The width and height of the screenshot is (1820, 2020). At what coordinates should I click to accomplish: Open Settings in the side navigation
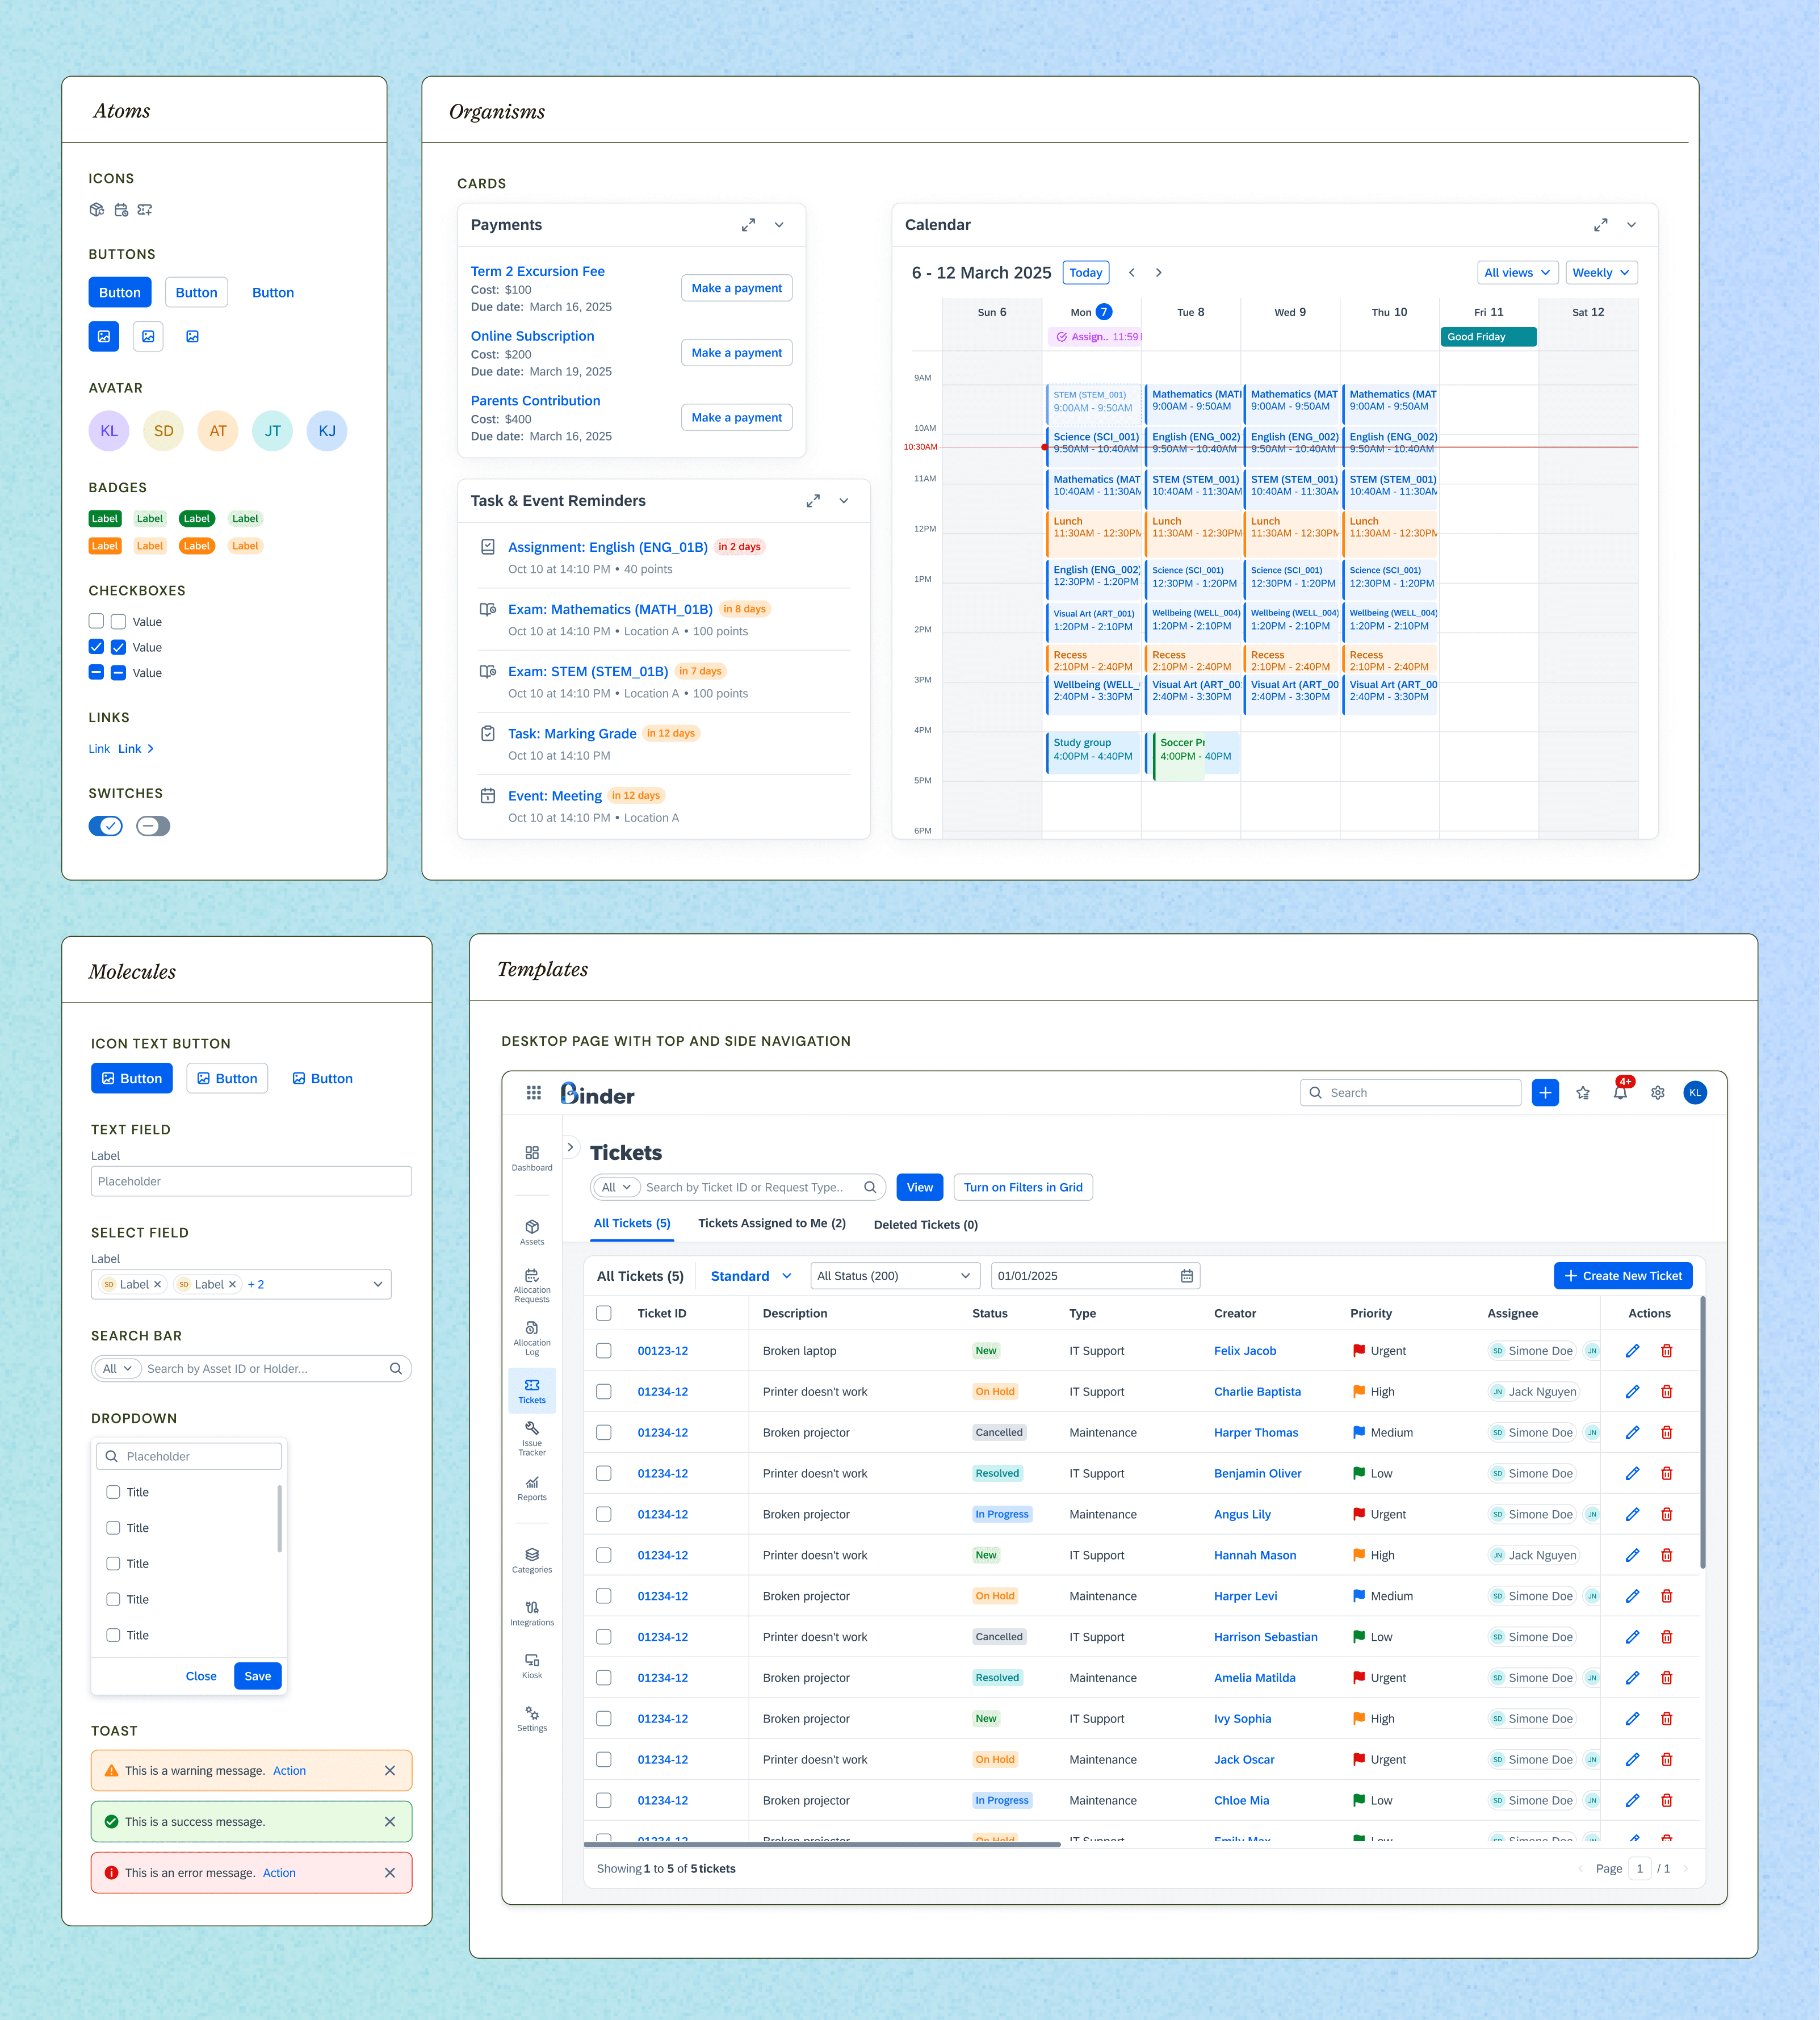tap(532, 1720)
